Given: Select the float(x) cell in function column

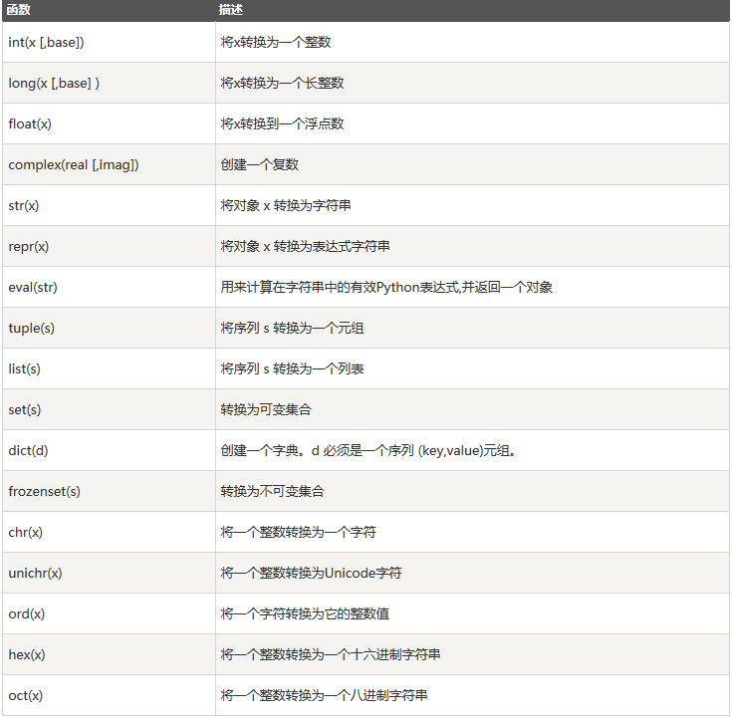Looking at the screenshot, I should [31, 123].
